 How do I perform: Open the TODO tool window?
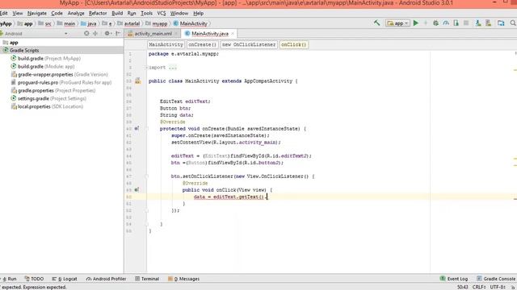click(34, 279)
